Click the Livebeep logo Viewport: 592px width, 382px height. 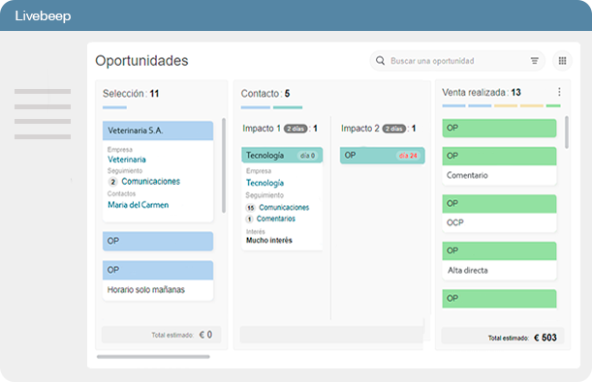[x=43, y=15]
